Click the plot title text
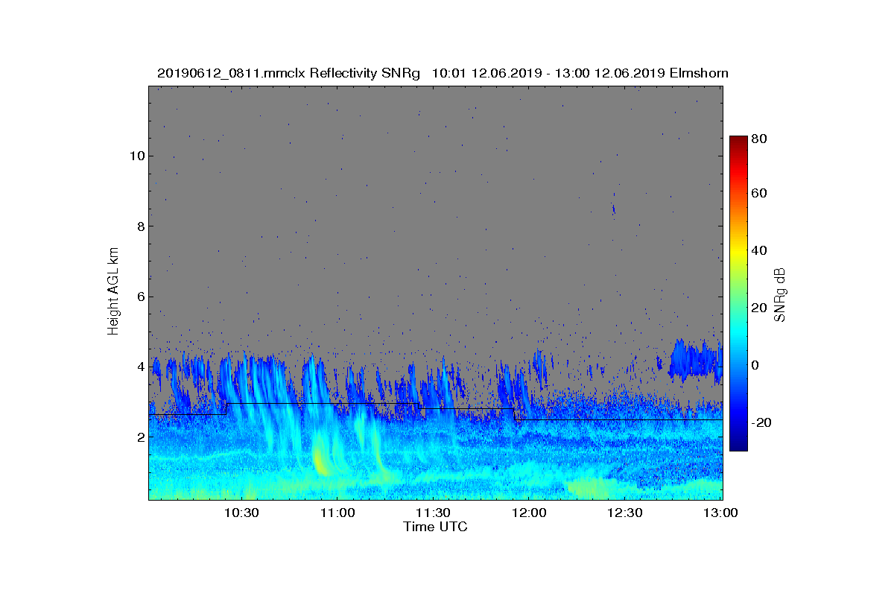Image resolution: width=894 pixels, height=596 pixels. [x=443, y=73]
